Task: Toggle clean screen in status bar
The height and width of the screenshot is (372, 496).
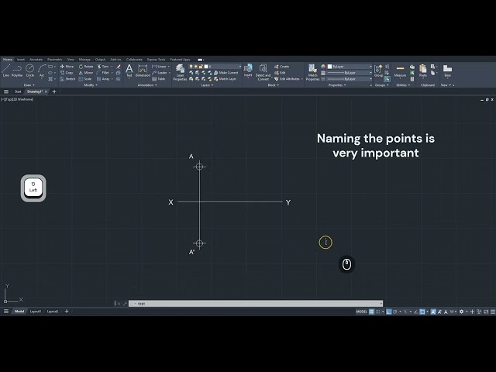Action: coord(486,312)
